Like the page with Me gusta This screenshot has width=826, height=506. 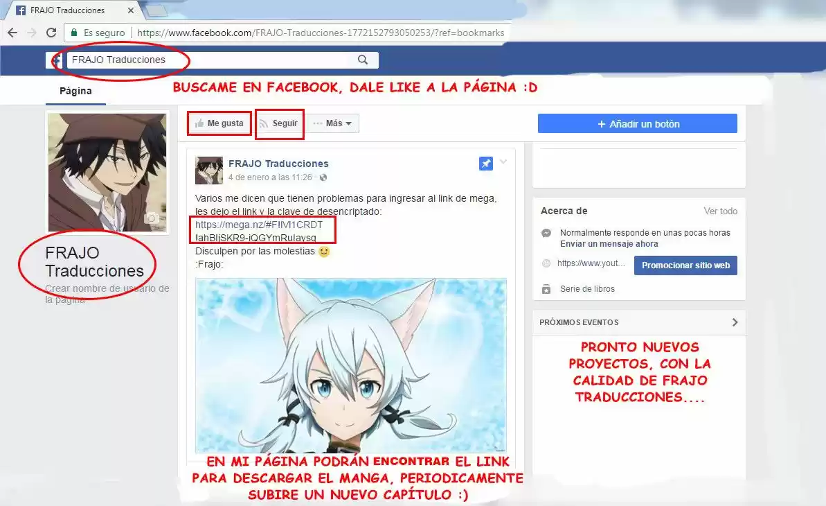[x=219, y=123]
